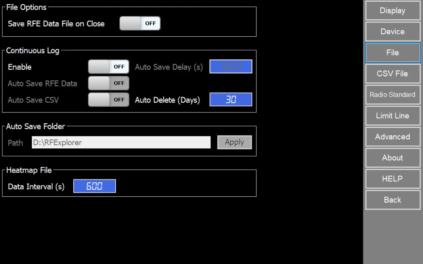Screen dimensions: 423x264
Task: Open the CSV File settings
Action: [392, 74]
